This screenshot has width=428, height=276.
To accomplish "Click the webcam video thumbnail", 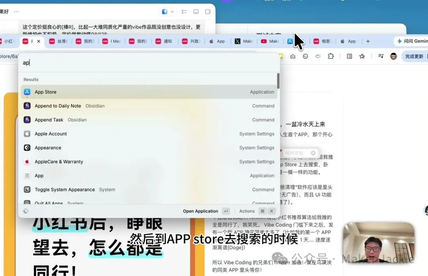I will tap(378, 243).
